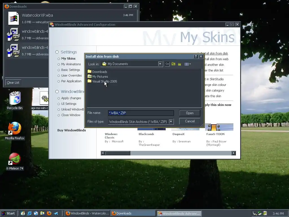289x217 pixels.
Task: Click Apply this skin now link
Action: 218,105
